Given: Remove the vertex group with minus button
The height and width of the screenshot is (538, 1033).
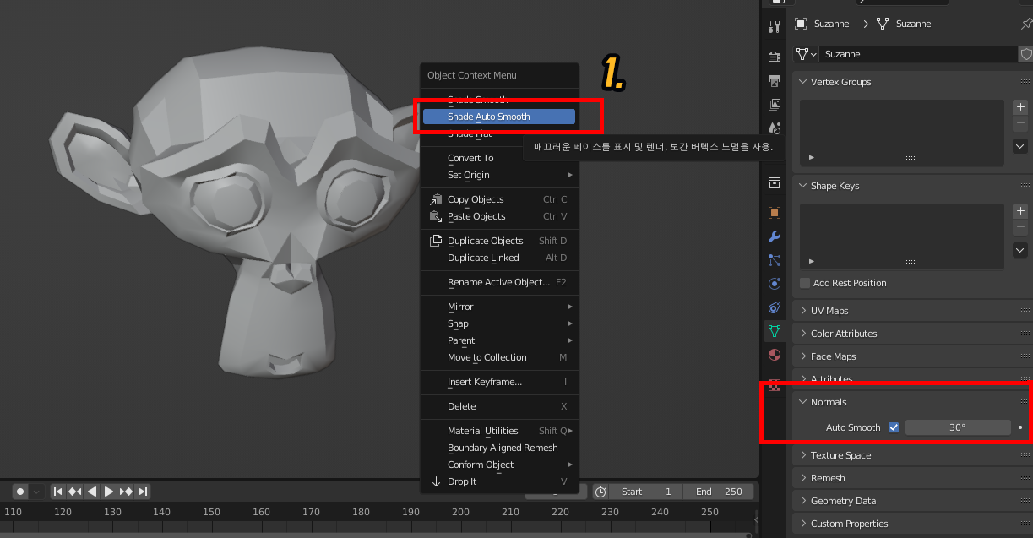Looking at the screenshot, I should (x=1020, y=123).
